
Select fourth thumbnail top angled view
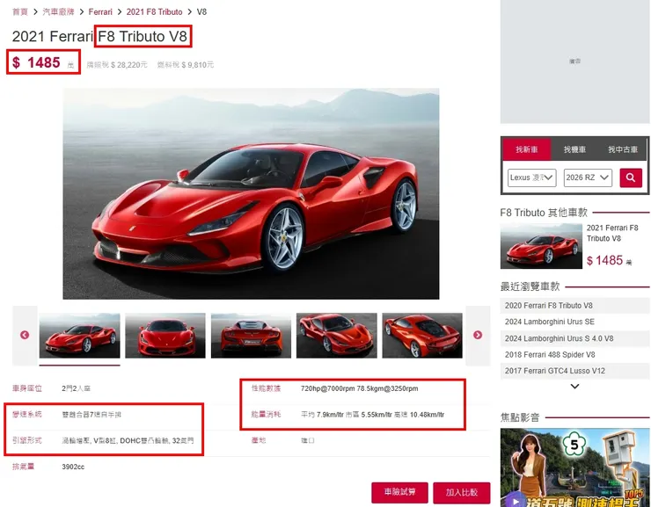(x=337, y=336)
